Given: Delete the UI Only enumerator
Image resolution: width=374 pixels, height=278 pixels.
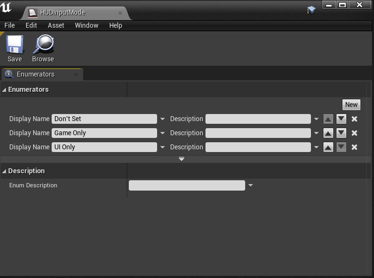Looking at the screenshot, I should click(x=354, y=147).
